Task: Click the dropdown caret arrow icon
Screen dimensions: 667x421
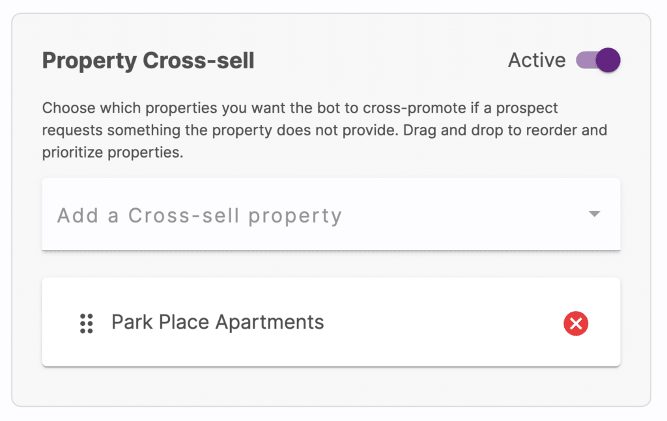Action: [594, 213]
